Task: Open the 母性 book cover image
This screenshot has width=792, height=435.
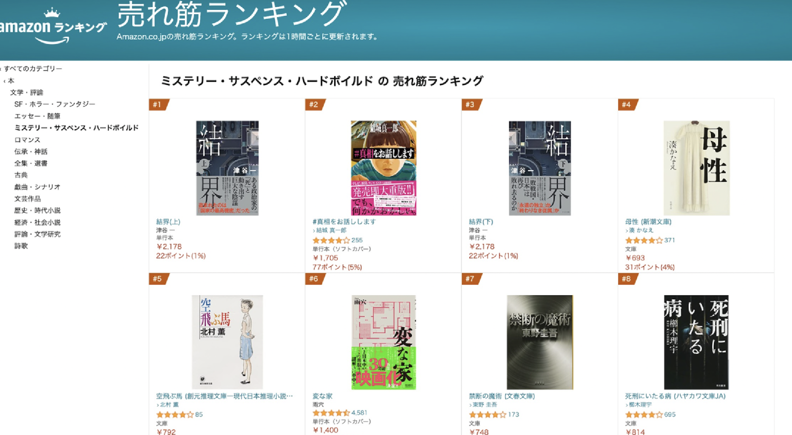Action: 696,168
